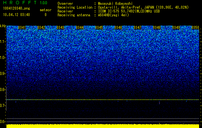Click the yellow signal level bar graph

103,126
